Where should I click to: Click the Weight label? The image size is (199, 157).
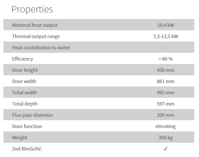(x=20, y=138)
